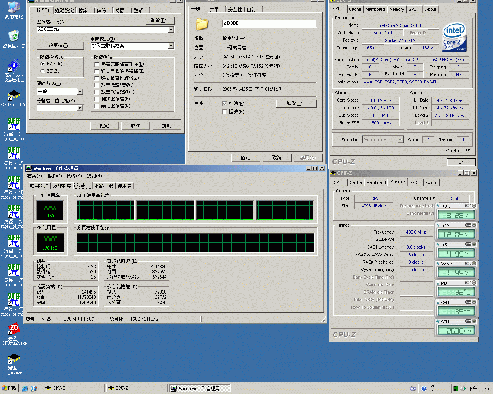
Task: Launch SiSoftware Sandra desktop shortcut
Action: [14, 71]
